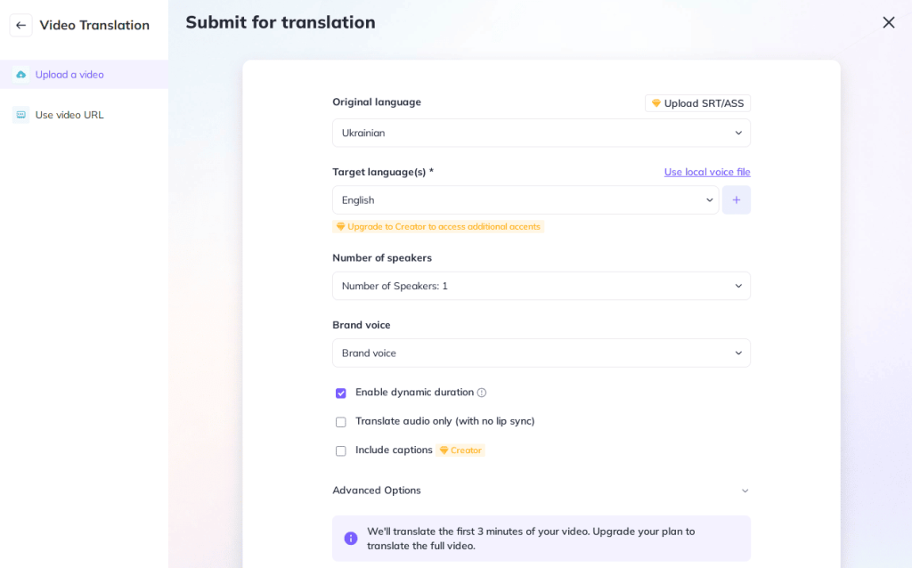This screenshot has width=912, height=568.
Task: Click the crown icon on the Creator badge
Action: click(x=445, y=450)
